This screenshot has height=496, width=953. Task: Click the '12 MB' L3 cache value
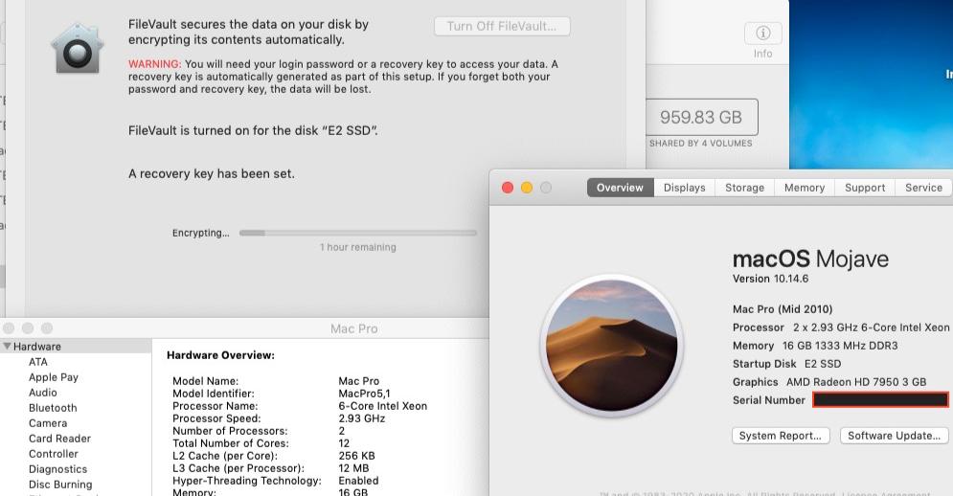(x=353, y=468)
